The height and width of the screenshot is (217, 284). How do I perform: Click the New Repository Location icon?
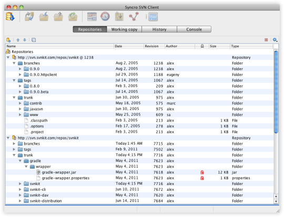8,40
